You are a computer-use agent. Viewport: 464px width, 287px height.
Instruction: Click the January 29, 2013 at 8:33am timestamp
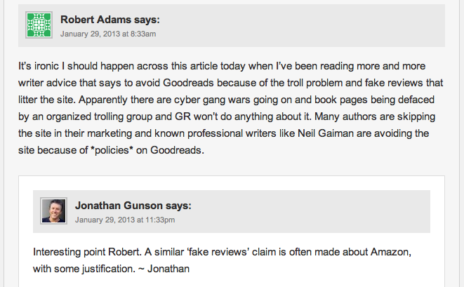[x=108, y=34]
